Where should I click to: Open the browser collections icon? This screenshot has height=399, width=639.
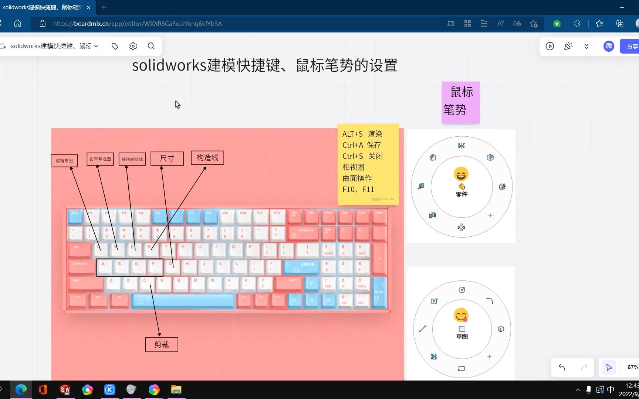[619, 24]
